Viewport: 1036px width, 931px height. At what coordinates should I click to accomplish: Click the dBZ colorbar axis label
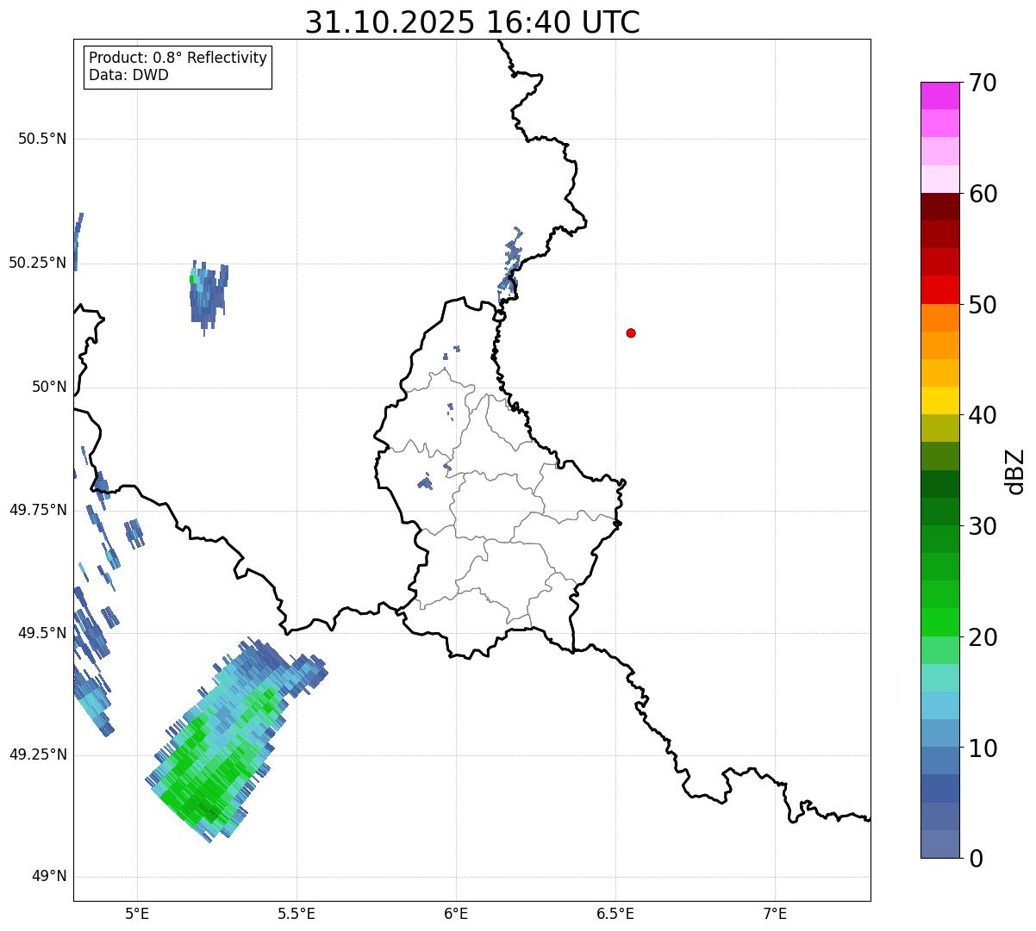pyautogui.click(x=1016, y=471)
